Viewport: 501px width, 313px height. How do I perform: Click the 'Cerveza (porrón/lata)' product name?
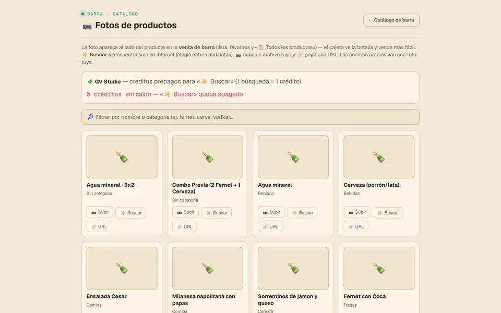point(371,185)
